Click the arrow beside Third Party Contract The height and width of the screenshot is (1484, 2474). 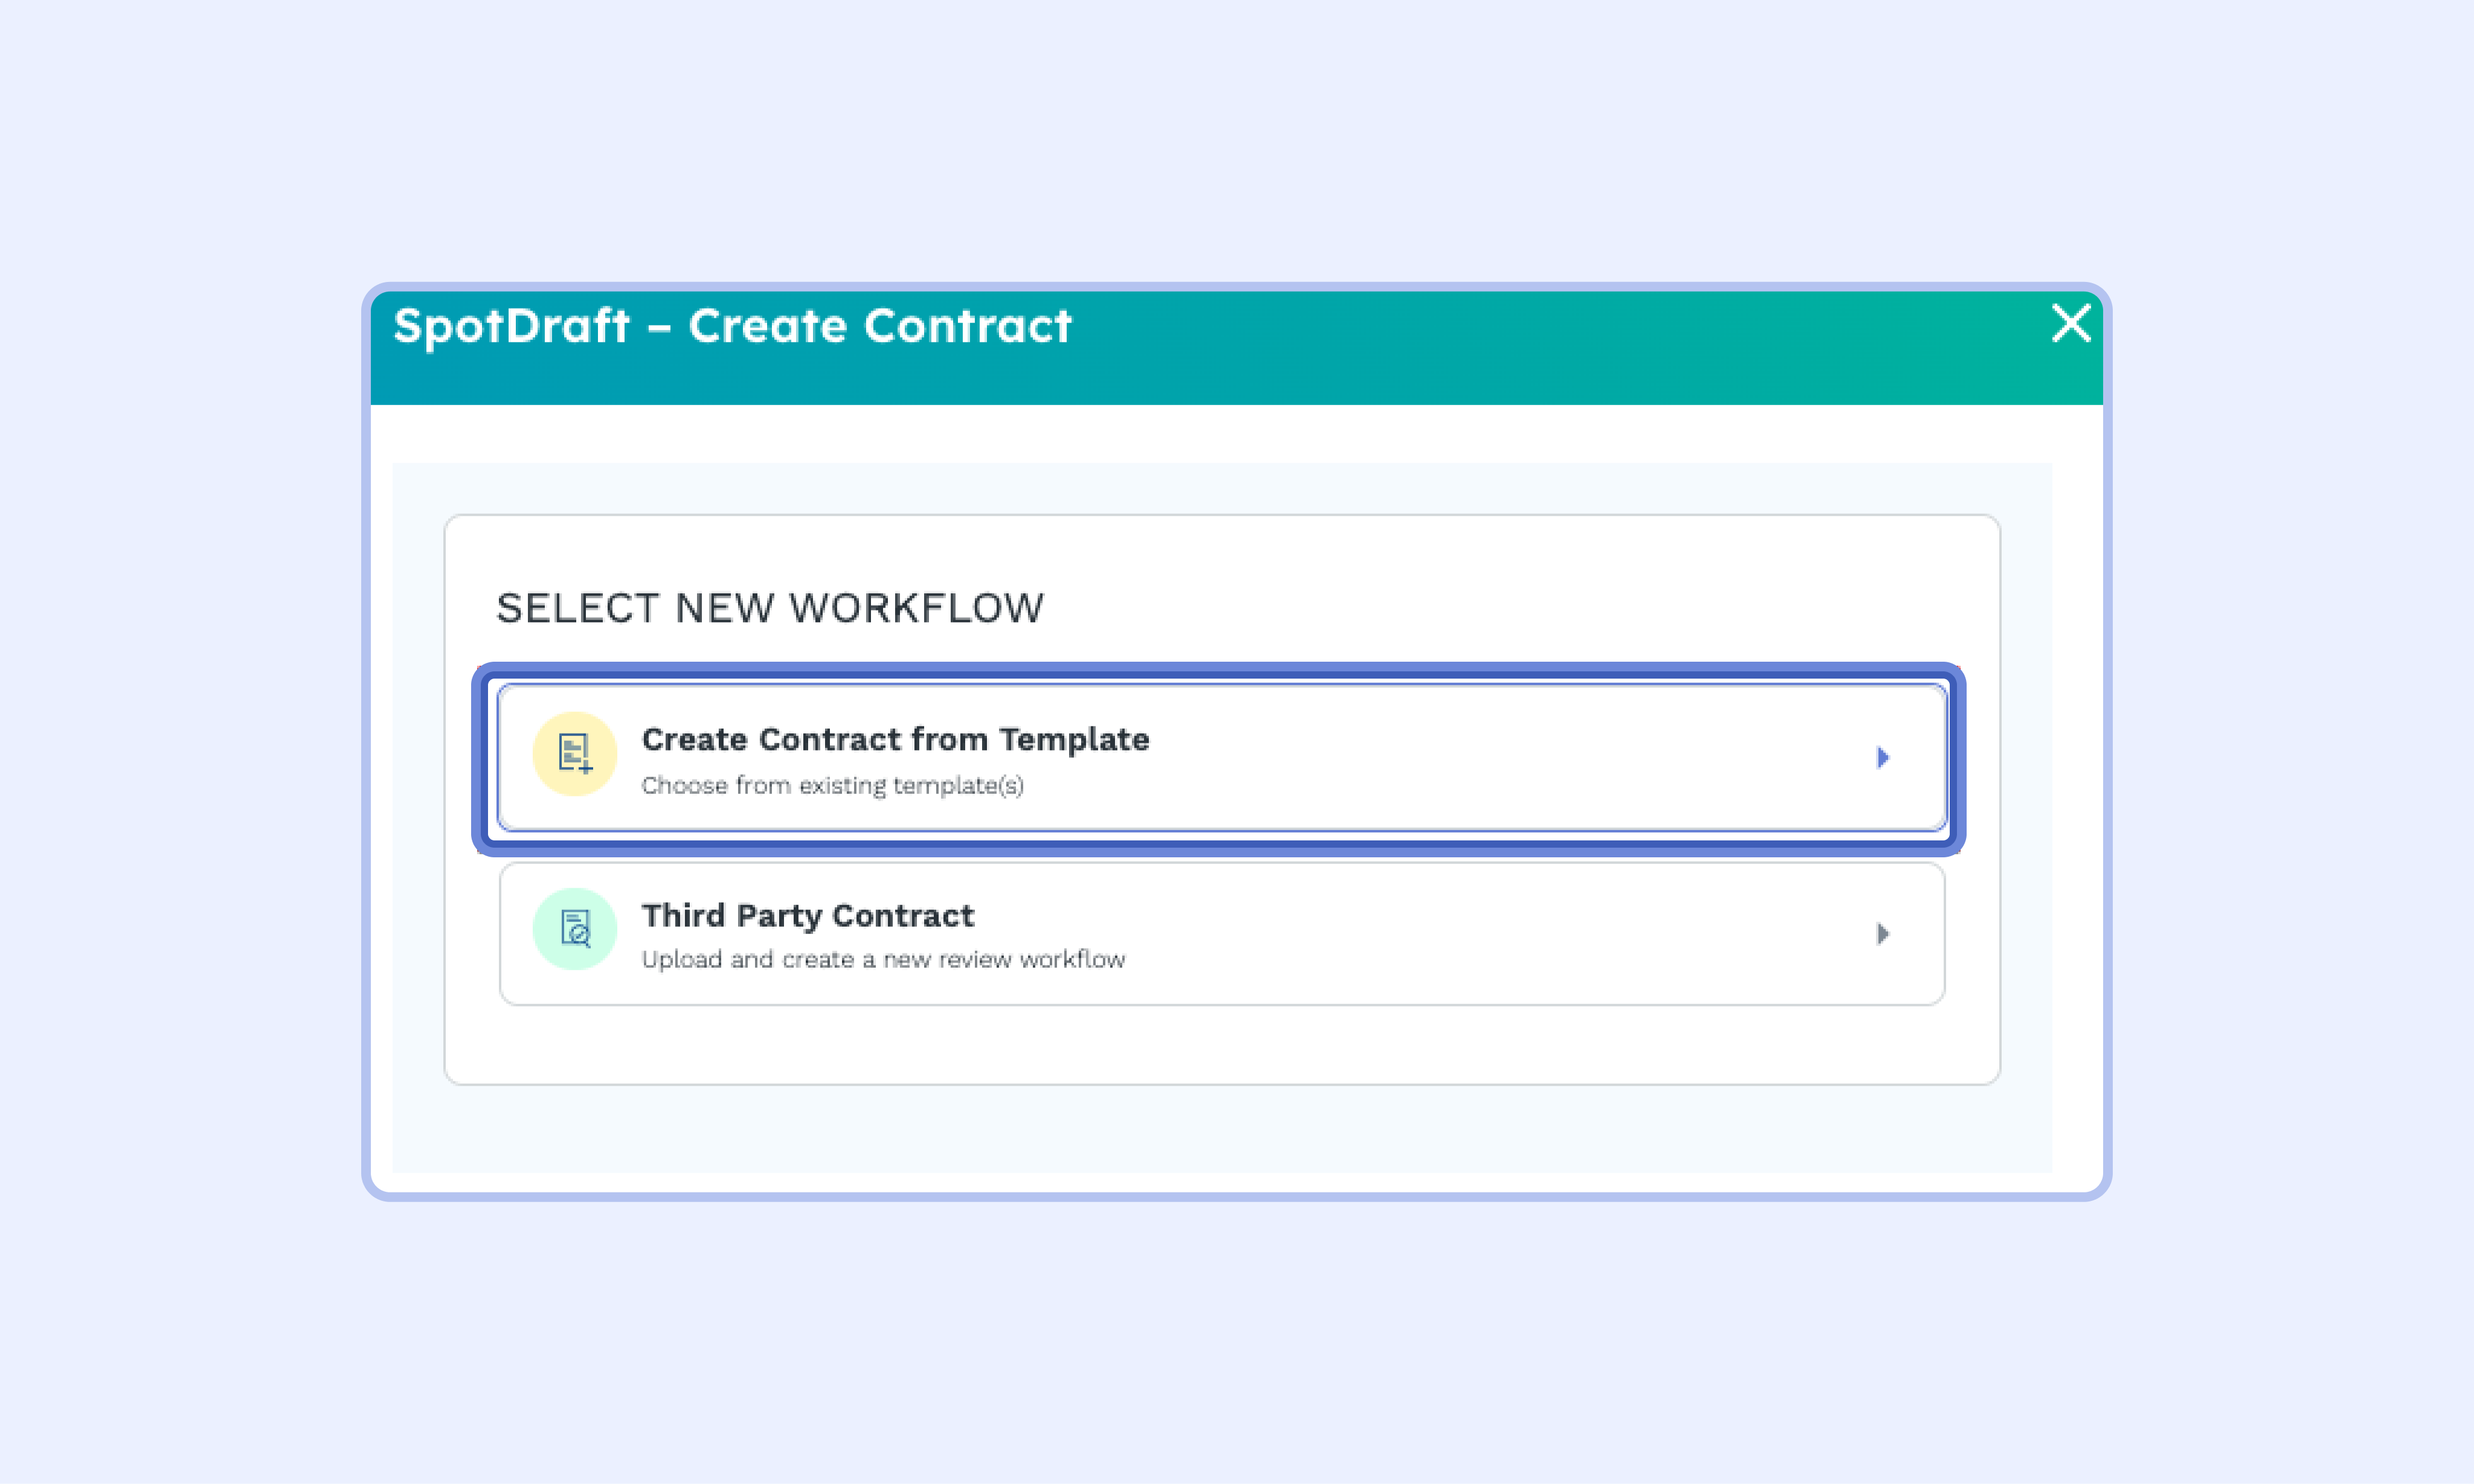[x=1881, y=934]
